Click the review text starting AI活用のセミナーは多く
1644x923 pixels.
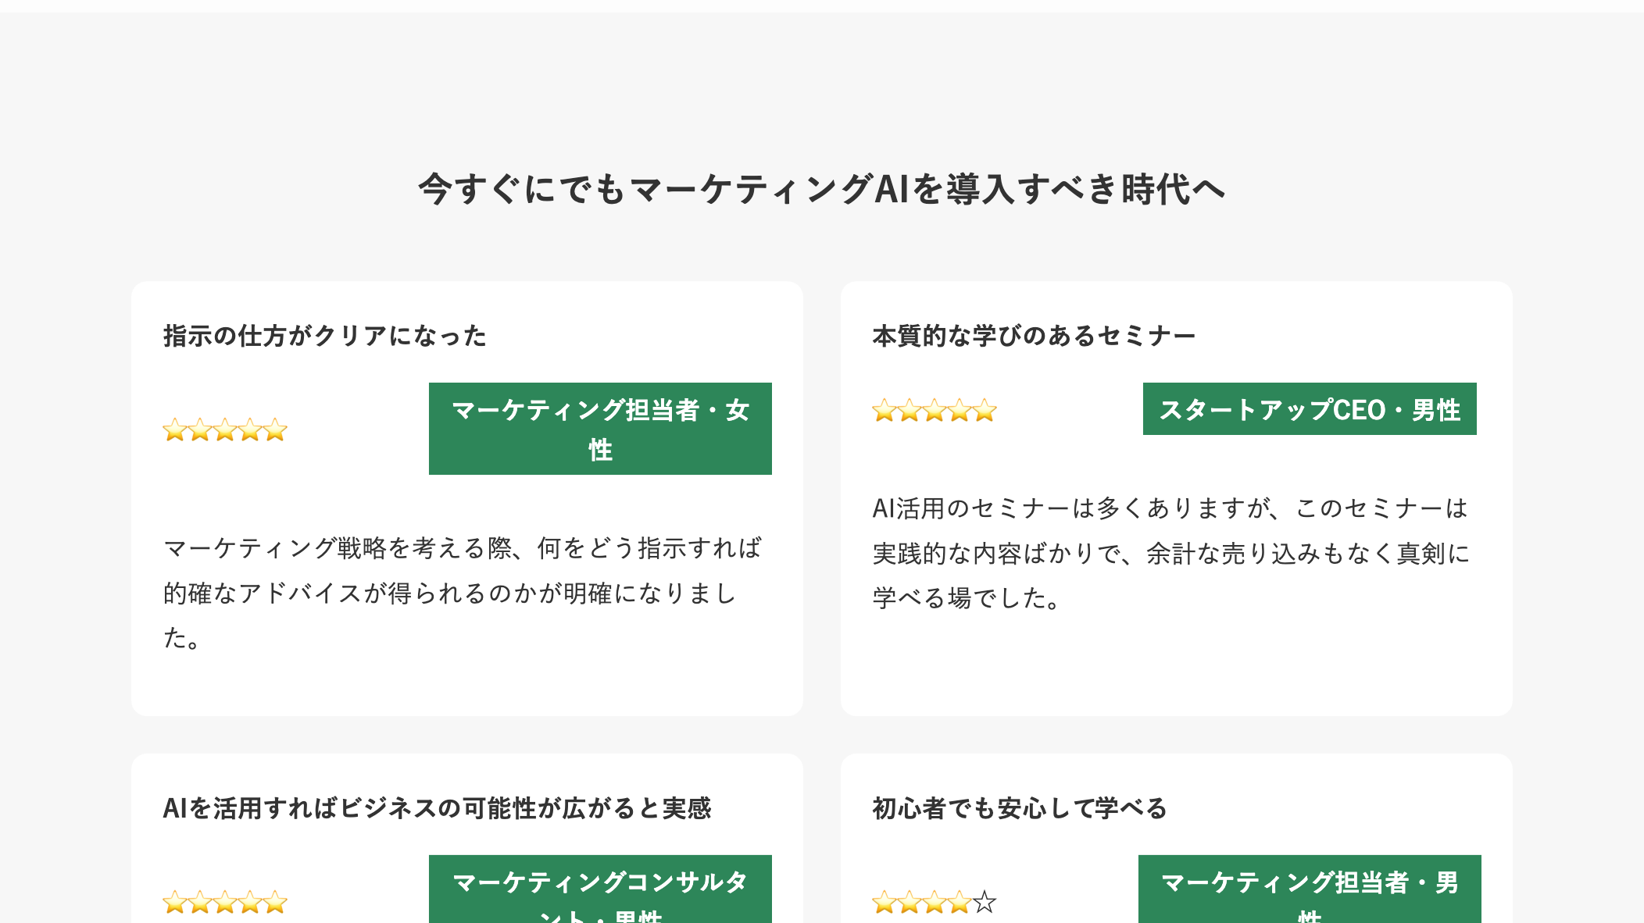[x=1170, y=553]
